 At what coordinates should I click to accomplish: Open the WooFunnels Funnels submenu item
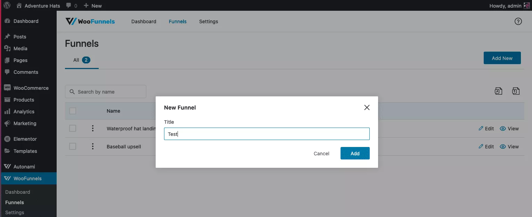click(x=15, y=202)
